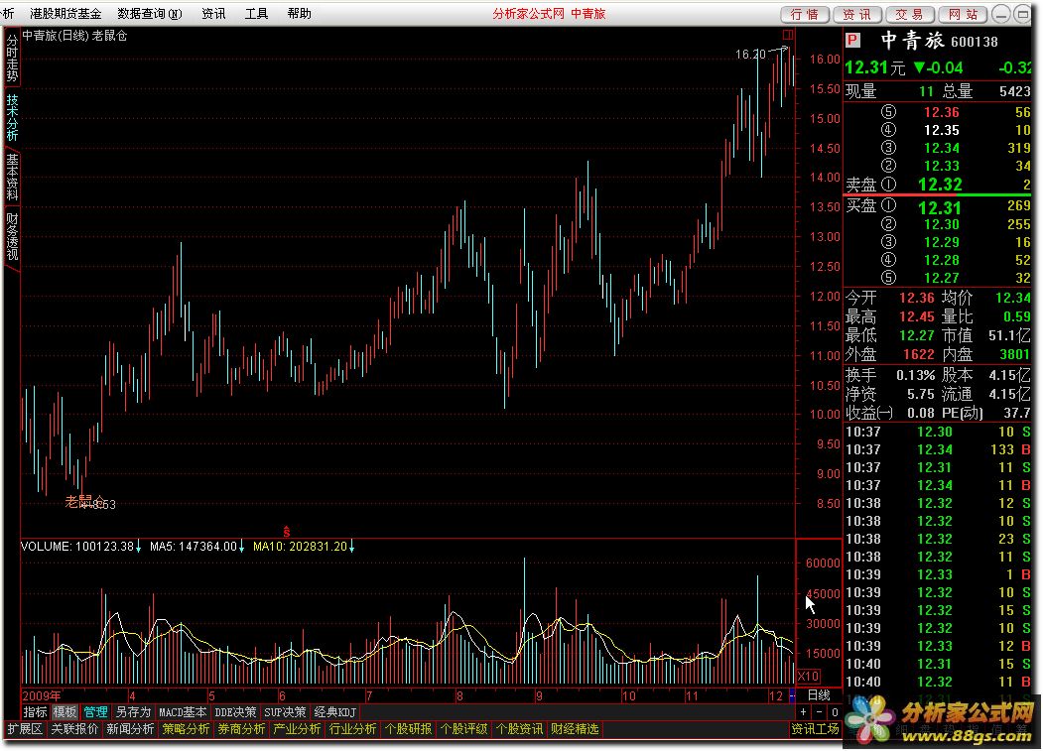Click the arrow after the MA10 value

(x=352, y=547)
